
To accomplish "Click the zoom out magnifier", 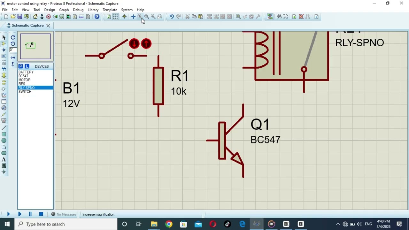I will (x=146, y=17).
